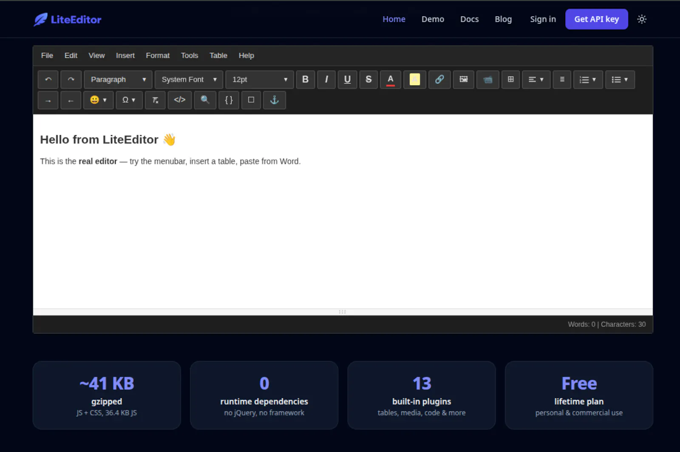
Task: Toggle underline formatting
Action: [x=347, y=80]
